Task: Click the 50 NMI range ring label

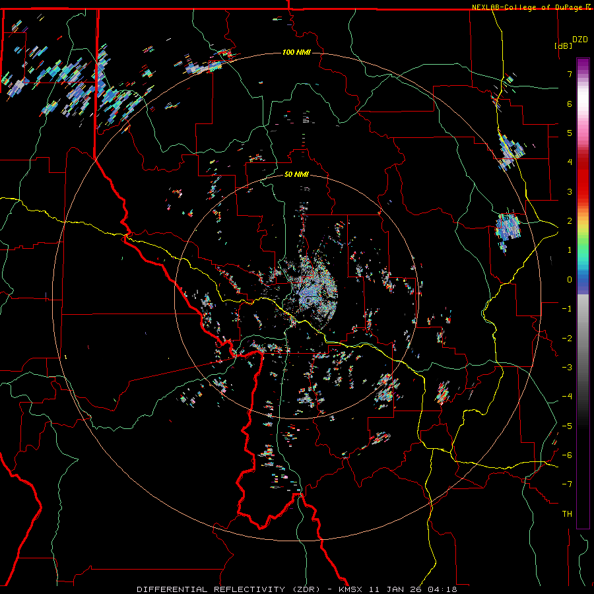Action: pyautogui.click(x=296, y=174)
